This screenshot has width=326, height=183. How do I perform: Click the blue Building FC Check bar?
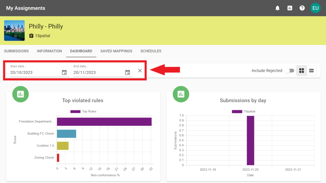coord(67,134)
